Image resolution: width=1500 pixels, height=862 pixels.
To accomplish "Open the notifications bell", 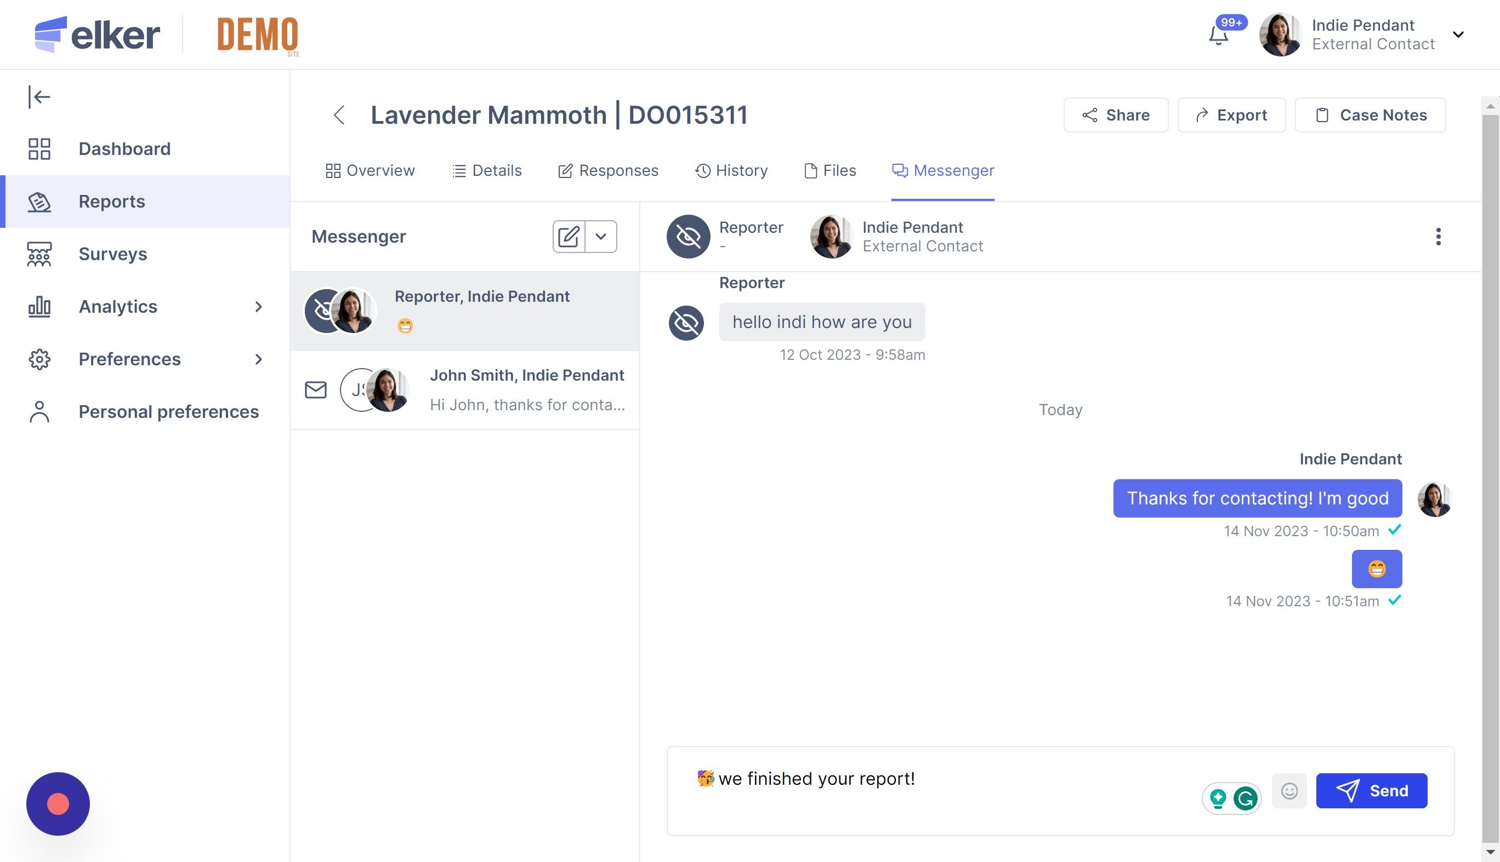I will [x=1219, y=36].
